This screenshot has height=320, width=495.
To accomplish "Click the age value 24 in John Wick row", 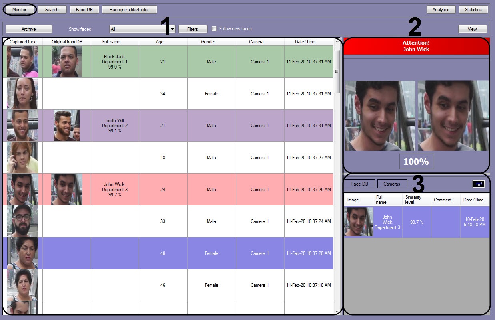I will coord(163,190).
